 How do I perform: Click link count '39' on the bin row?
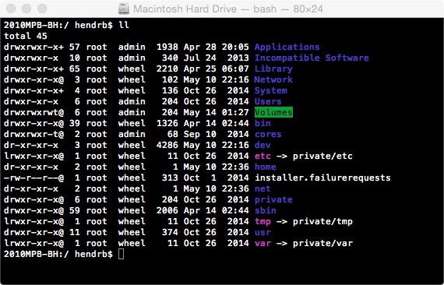(75, 123)
